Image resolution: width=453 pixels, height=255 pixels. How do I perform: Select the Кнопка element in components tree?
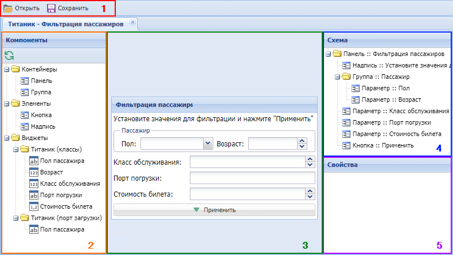tap(41, 115)
